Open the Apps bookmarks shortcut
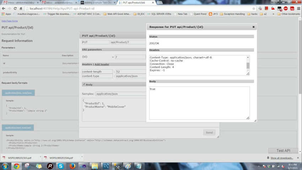This screenshot has height=170, width=302. pyautogui.click(x=6, y=14)
